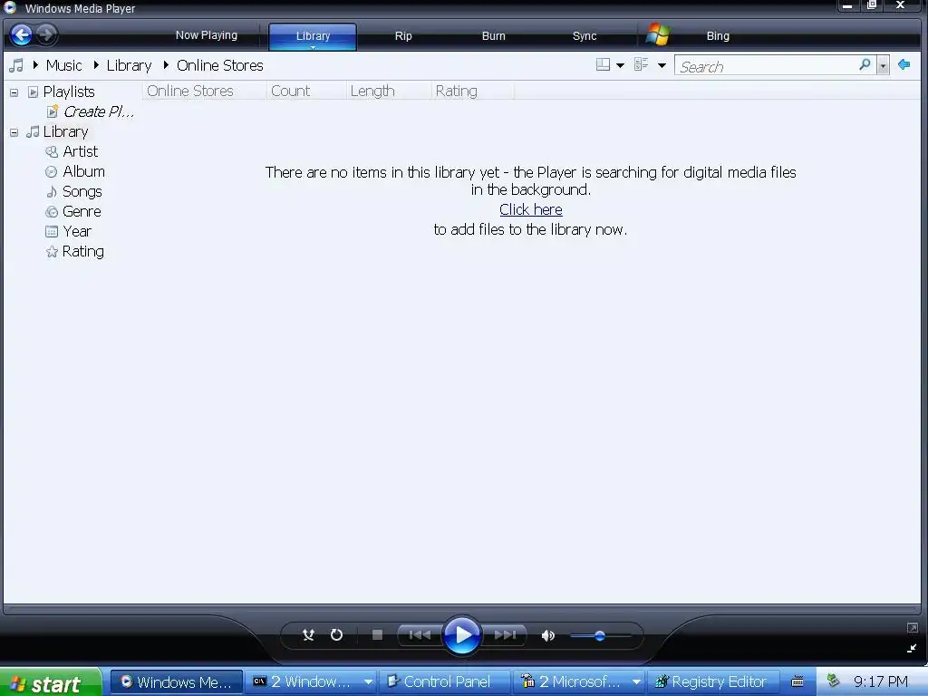
Task: Select Online Stores in the breadcrumb
Action: (x=219, y=65)
